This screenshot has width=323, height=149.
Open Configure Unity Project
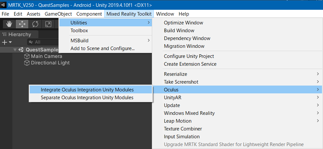point(189,56)
